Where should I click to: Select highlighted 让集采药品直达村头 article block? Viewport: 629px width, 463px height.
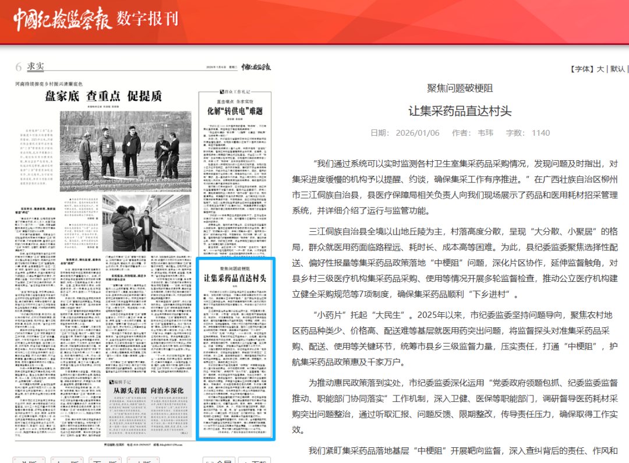click(235, 349)
